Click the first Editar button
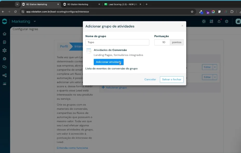Viewport: 241px width, 153px height. point(207,67)
